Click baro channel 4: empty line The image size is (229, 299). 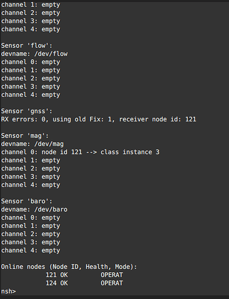30,251
